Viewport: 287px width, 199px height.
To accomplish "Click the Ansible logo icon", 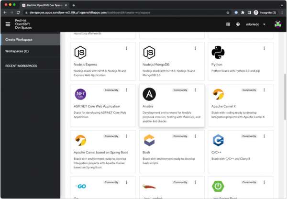I will tap(149, 94).
